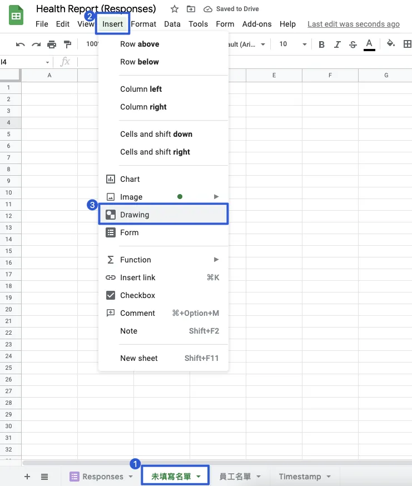The width and height of the screenshot is (412, 486).
Task: Click the redo arrow icon
Action: click(36, 44)
